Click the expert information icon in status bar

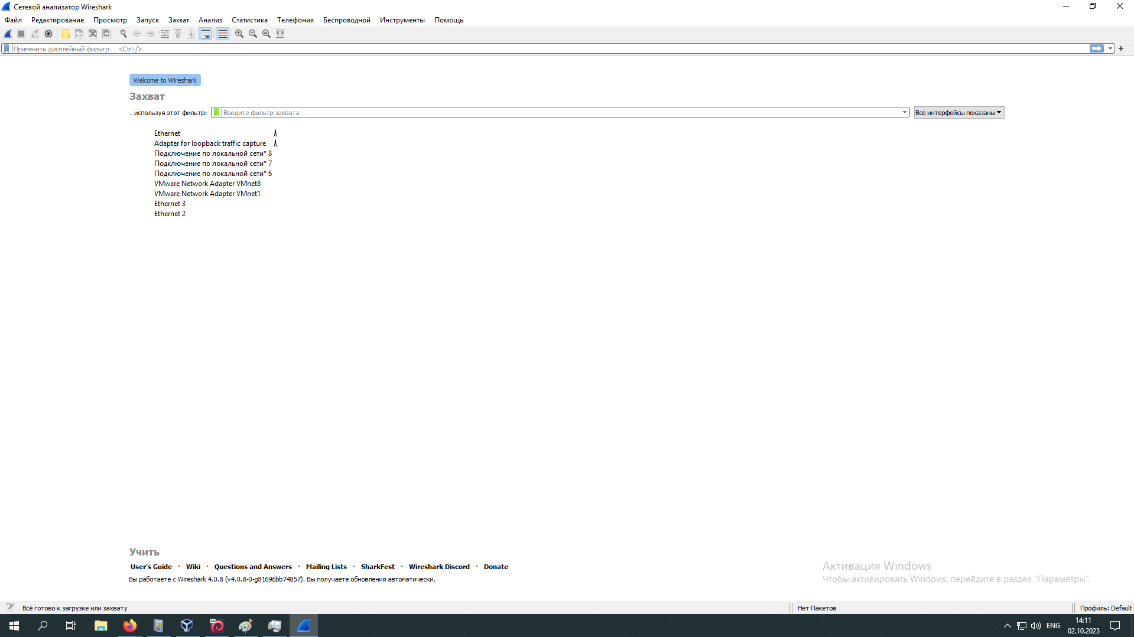10,607
